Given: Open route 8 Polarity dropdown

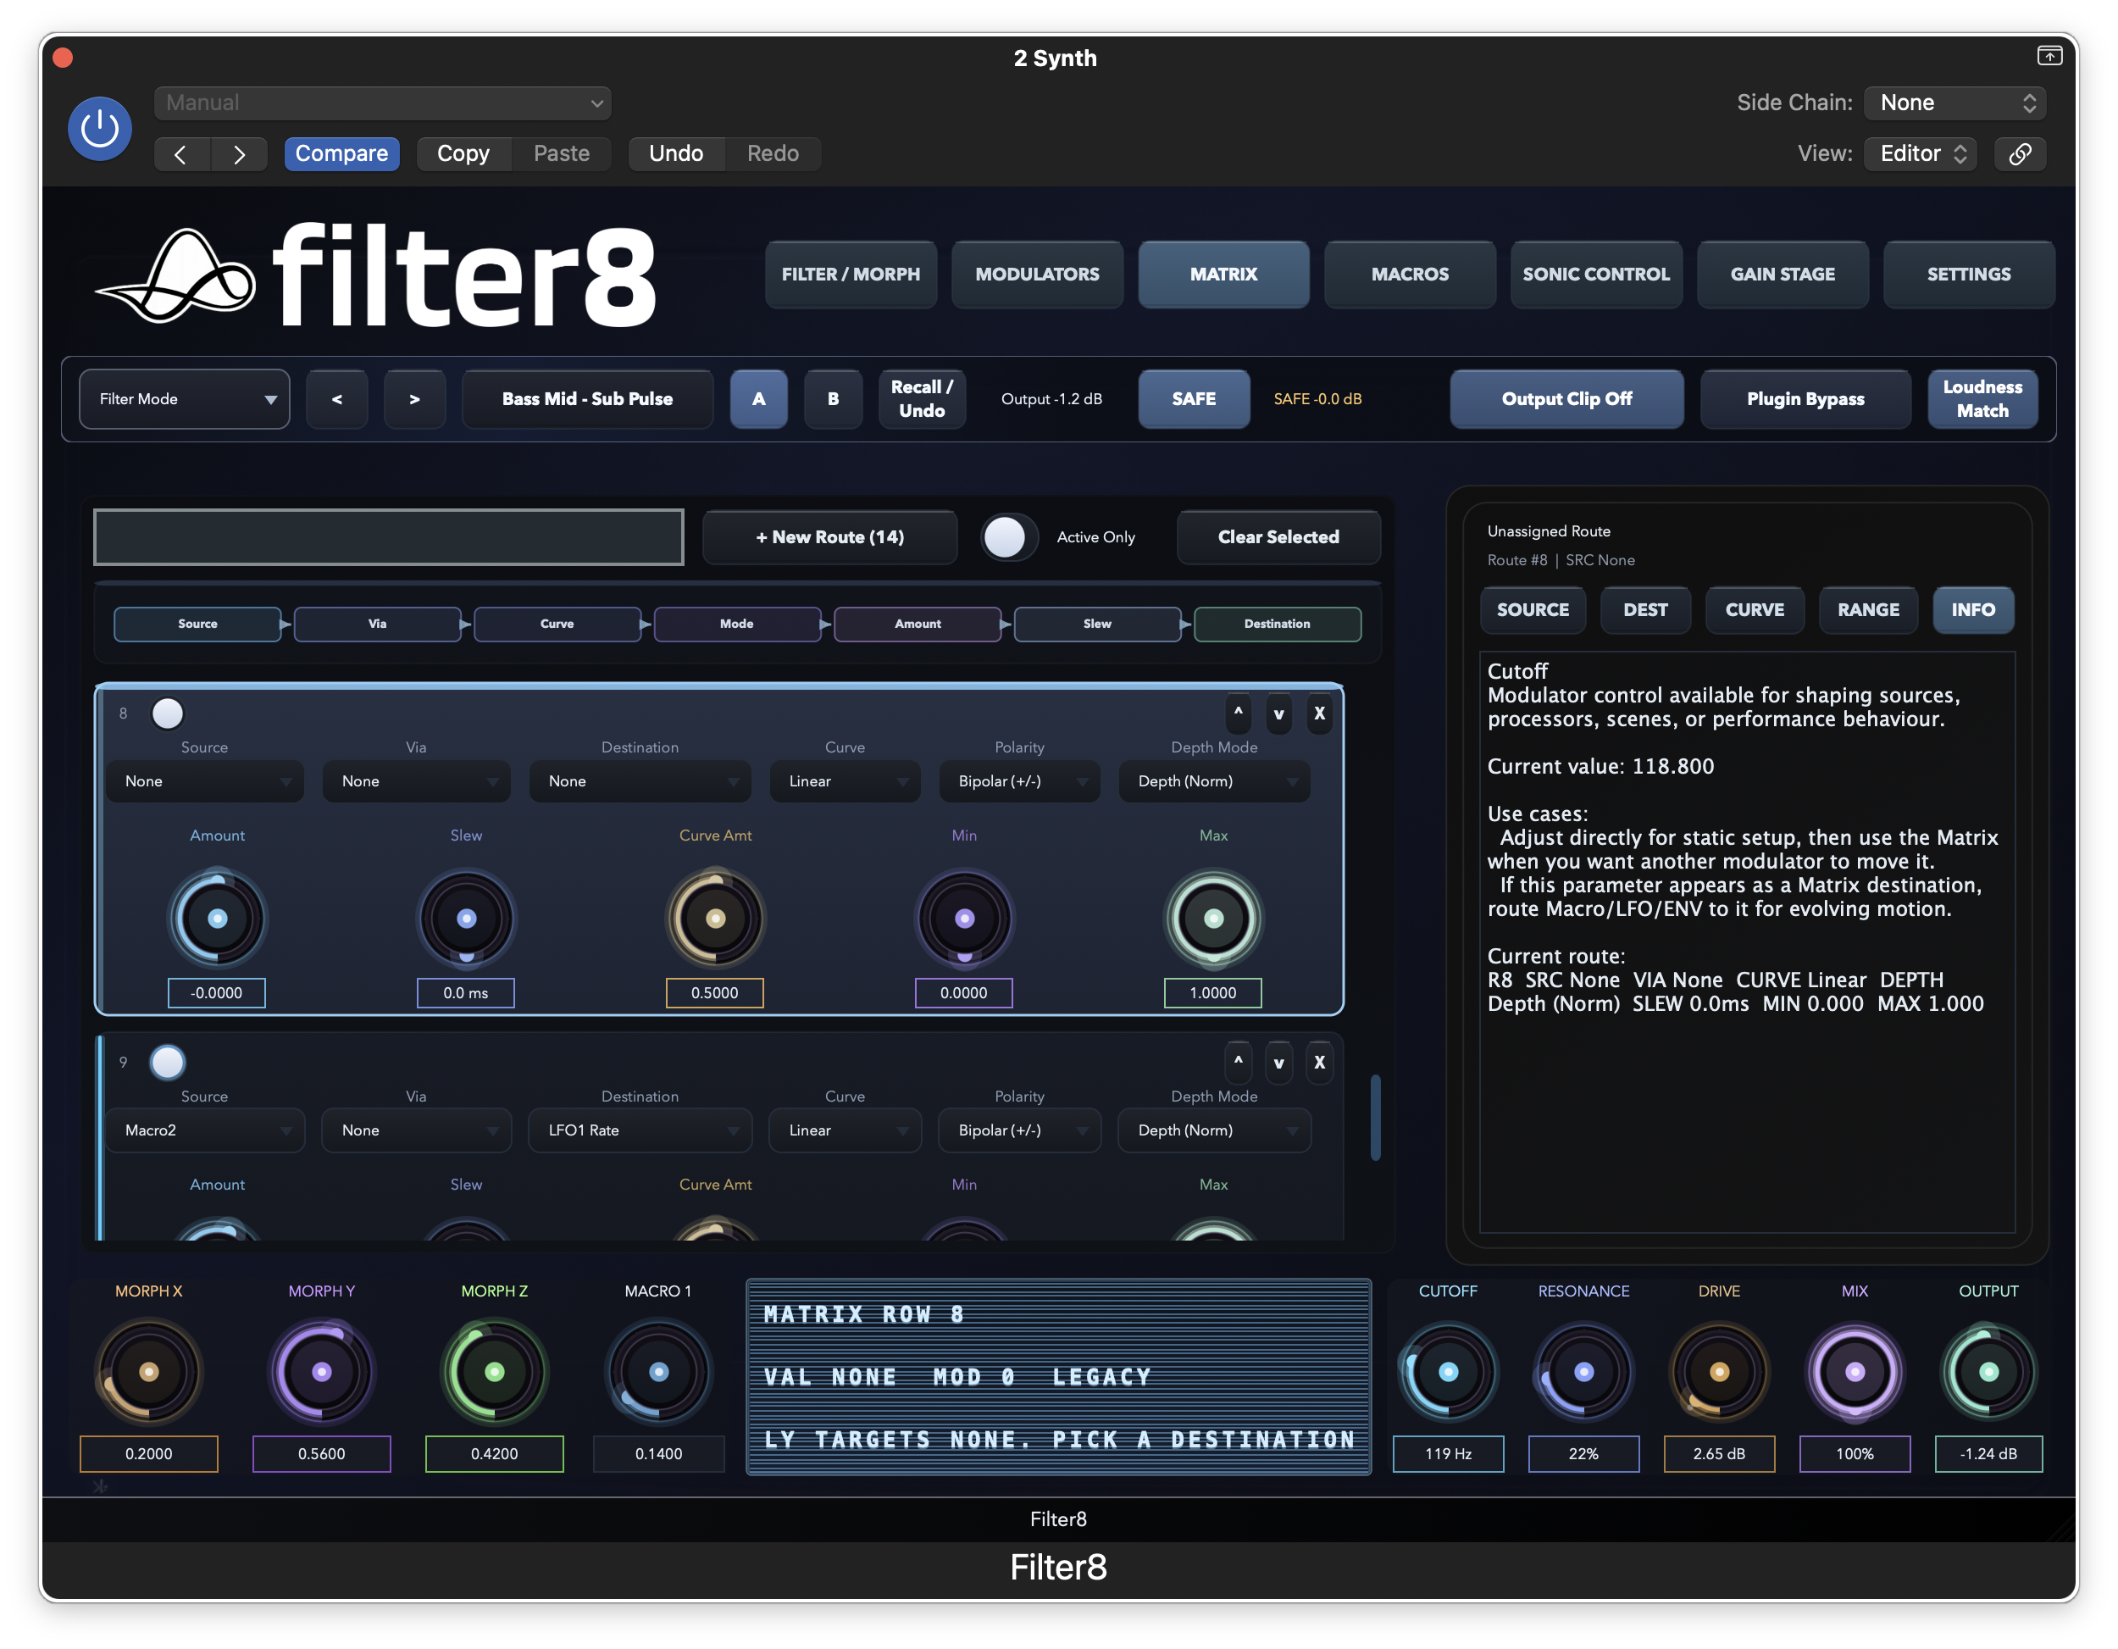Looking at the screenshot, I should 1019,782.
